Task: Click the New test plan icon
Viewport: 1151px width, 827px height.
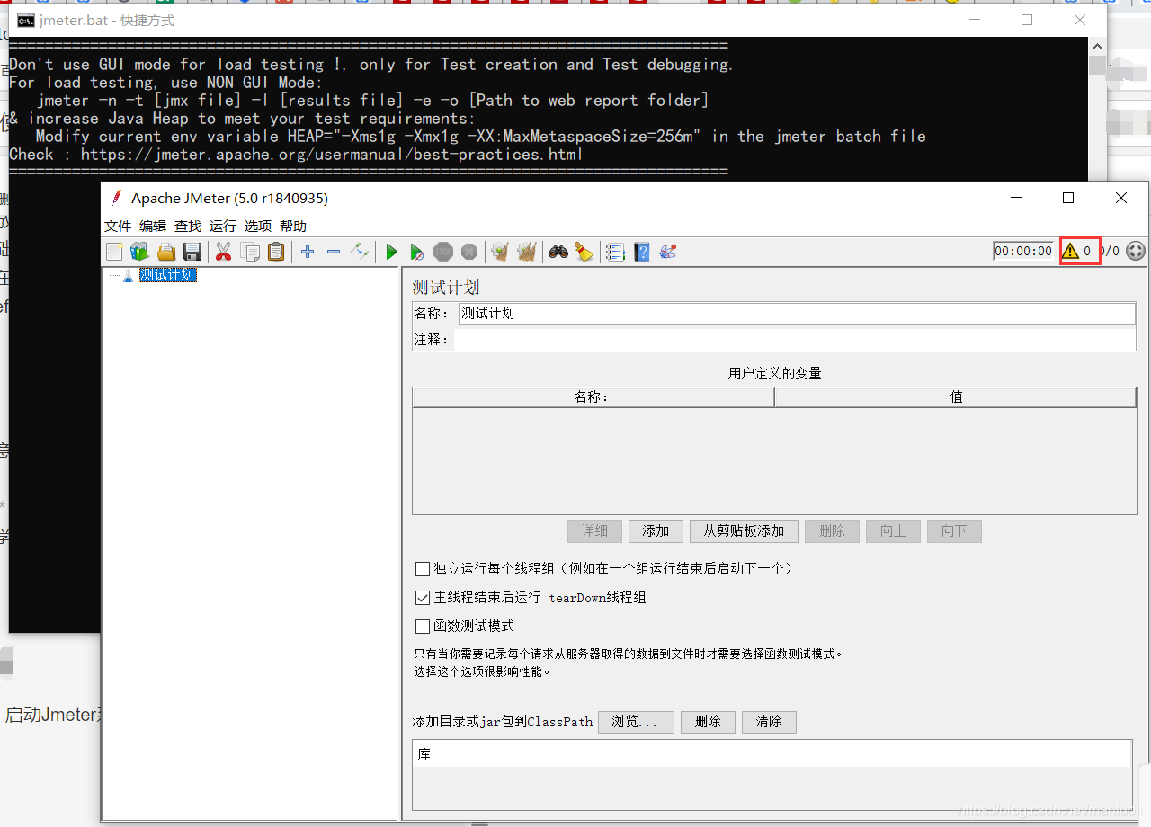Action: (114, 252)
